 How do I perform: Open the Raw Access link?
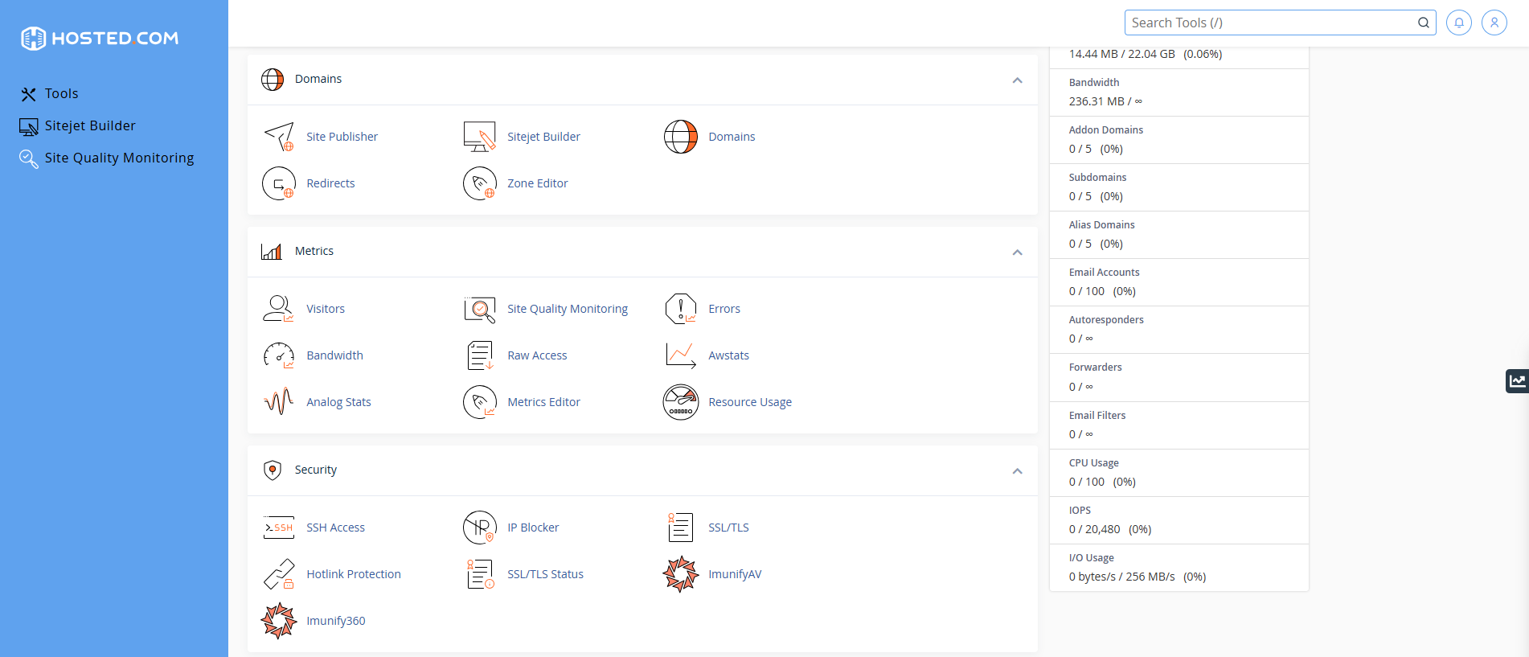[536, 355]
